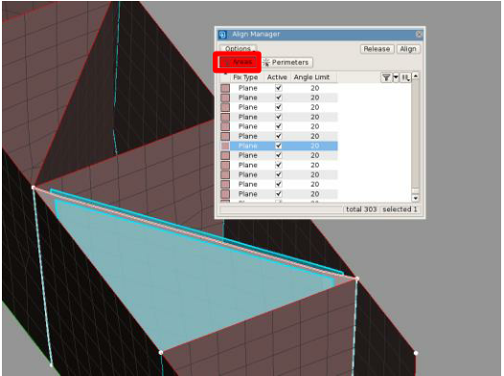Open the dropdown arrow beside the filter icon
This screenshot has width=504, height=376.
pos(396,77)
